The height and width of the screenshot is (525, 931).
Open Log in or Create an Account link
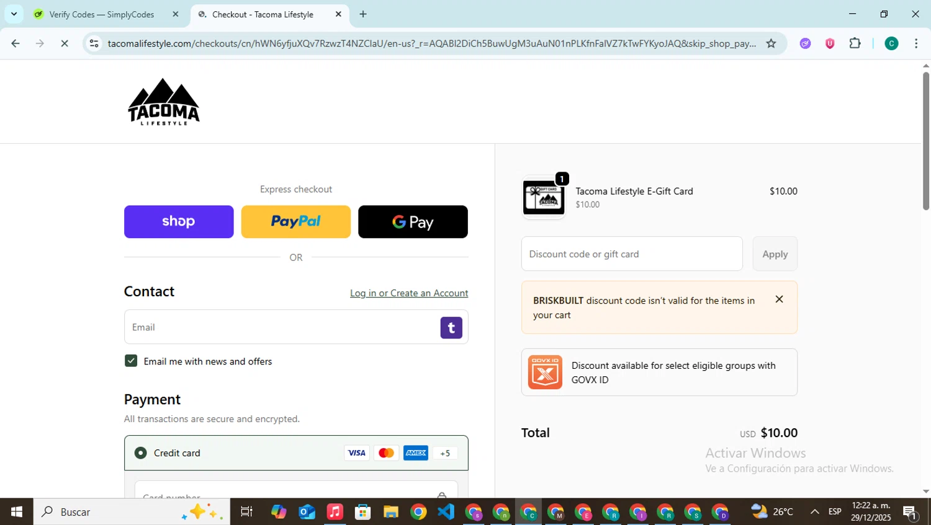pyautogui.click(x=409, y=293)
